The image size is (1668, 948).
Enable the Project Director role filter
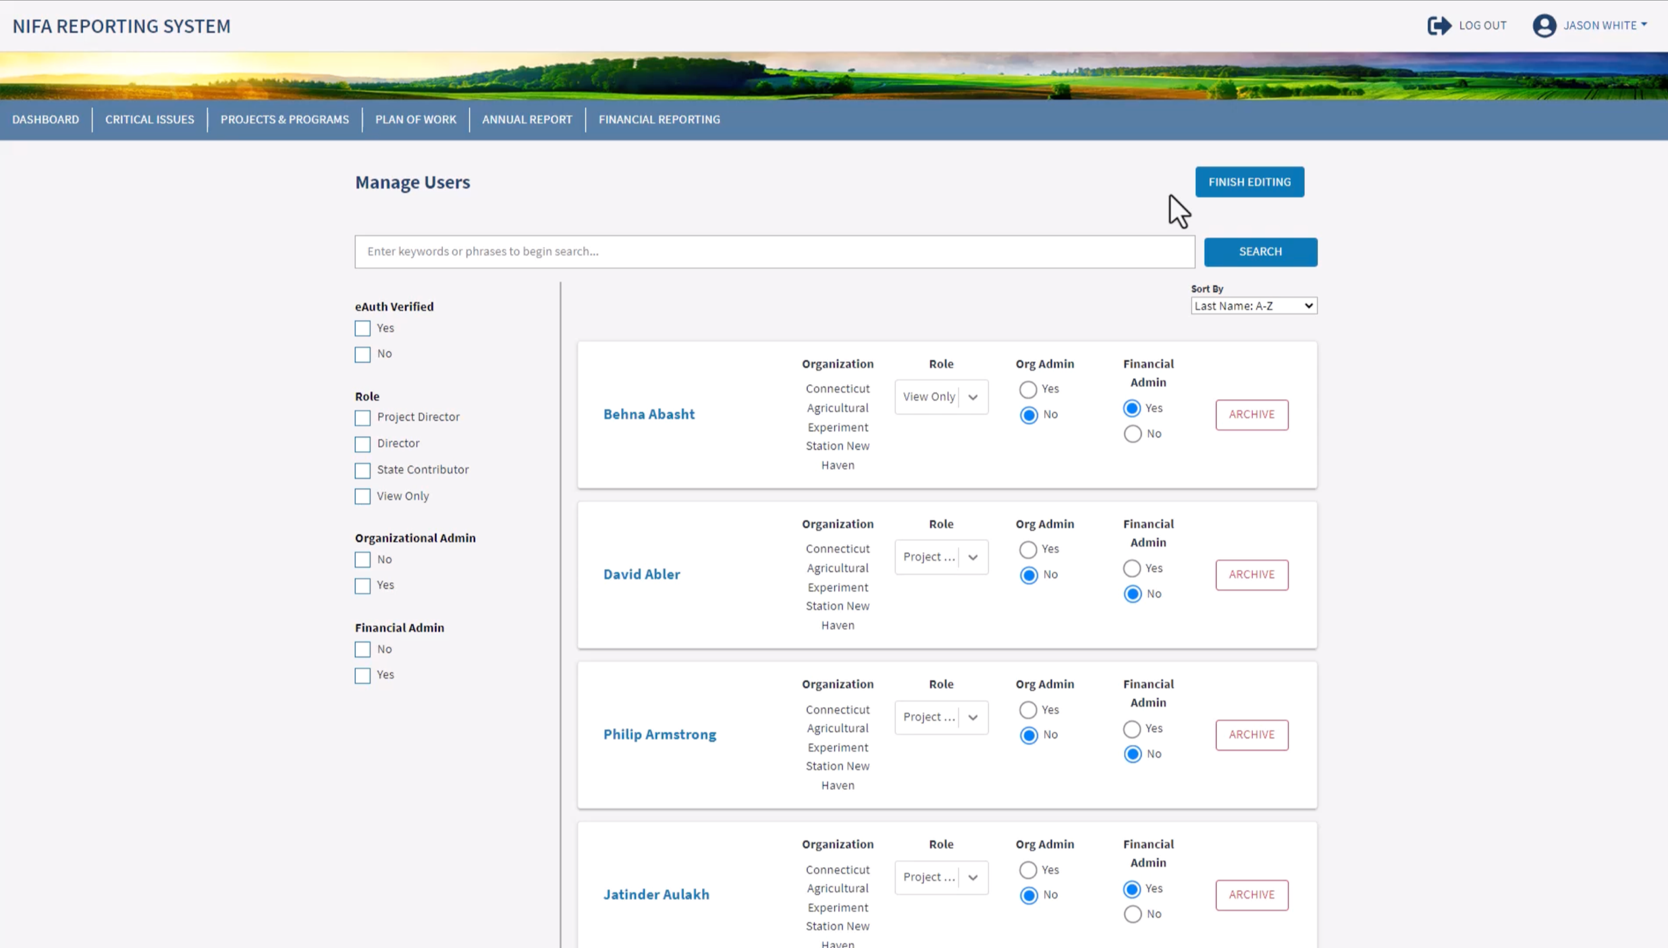pyautogui.click(x=362, y=417)
